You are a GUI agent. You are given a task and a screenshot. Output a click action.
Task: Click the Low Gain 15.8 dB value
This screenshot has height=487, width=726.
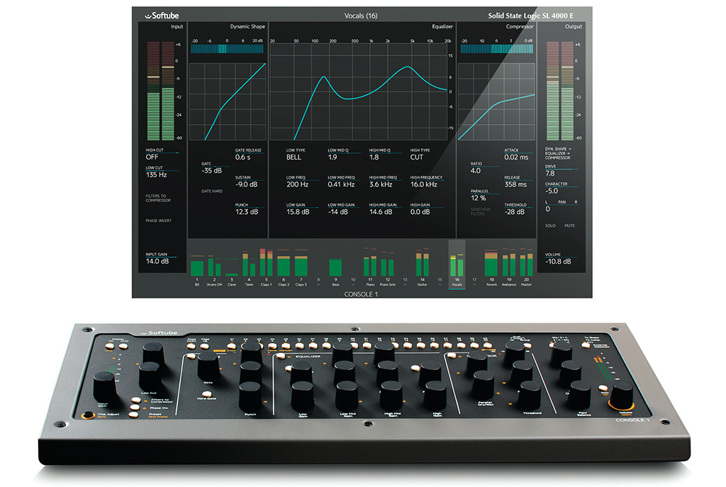pos(298,212)
